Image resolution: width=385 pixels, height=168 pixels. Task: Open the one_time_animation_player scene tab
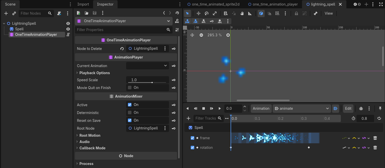[x=273, y=4]
